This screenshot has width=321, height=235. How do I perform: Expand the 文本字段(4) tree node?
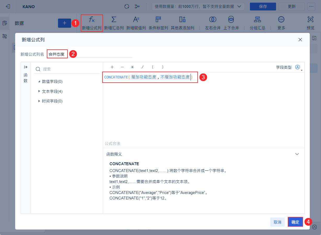coord(39,91)
